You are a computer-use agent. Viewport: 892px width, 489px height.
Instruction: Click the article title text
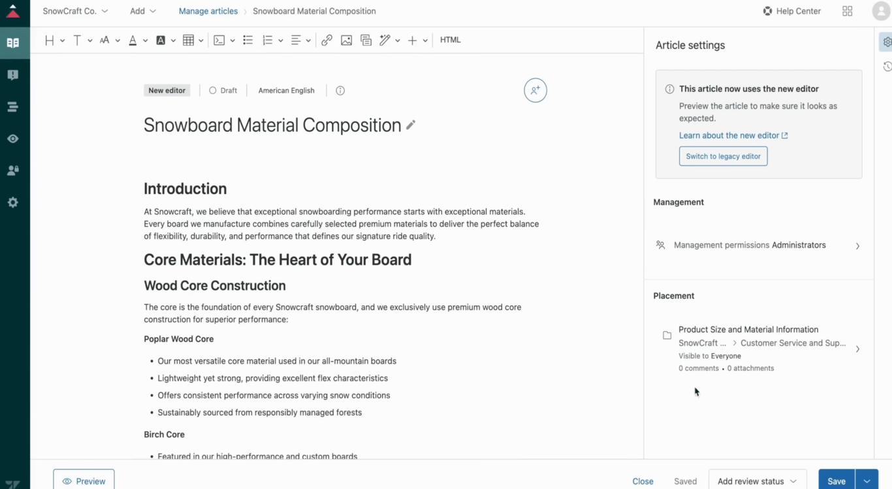pos(272,125)
